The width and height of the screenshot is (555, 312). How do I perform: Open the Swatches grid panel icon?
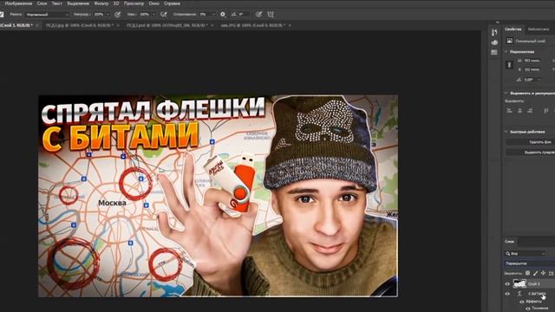click(494, 52)
